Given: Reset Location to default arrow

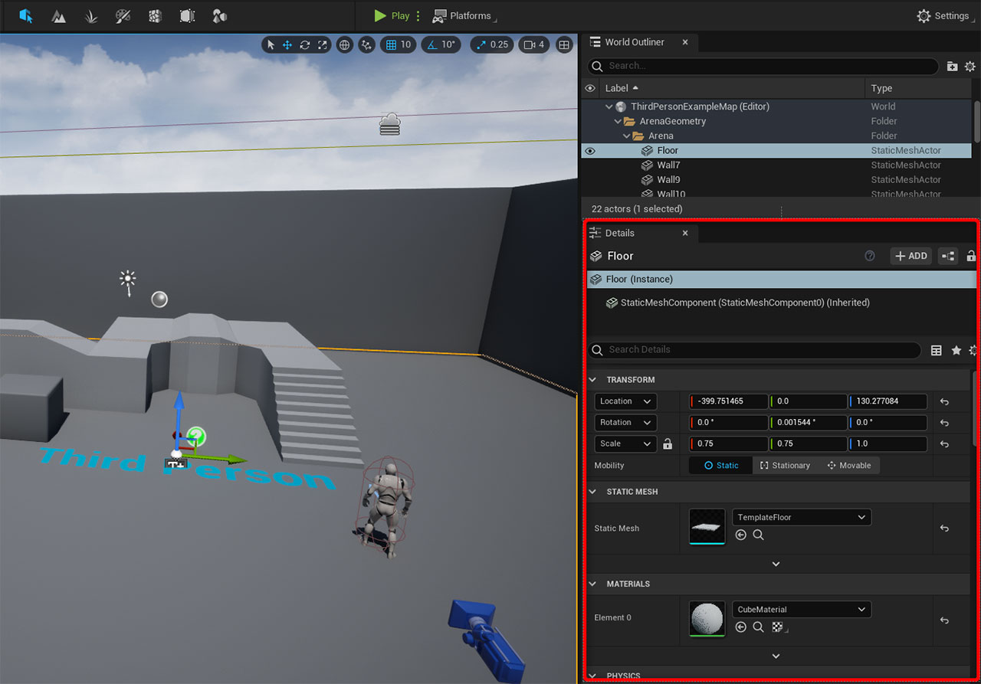Looking at the screenshot, I should point(944,401).
